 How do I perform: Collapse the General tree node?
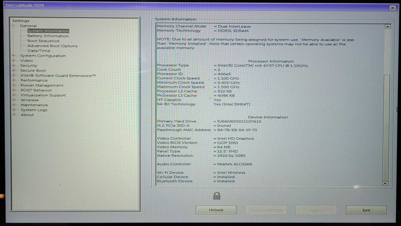[x=13, y=26]
